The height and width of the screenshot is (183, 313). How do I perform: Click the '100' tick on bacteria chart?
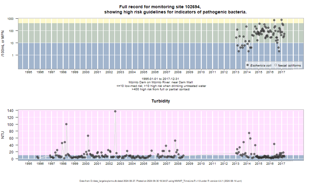(x=11, y=31)
